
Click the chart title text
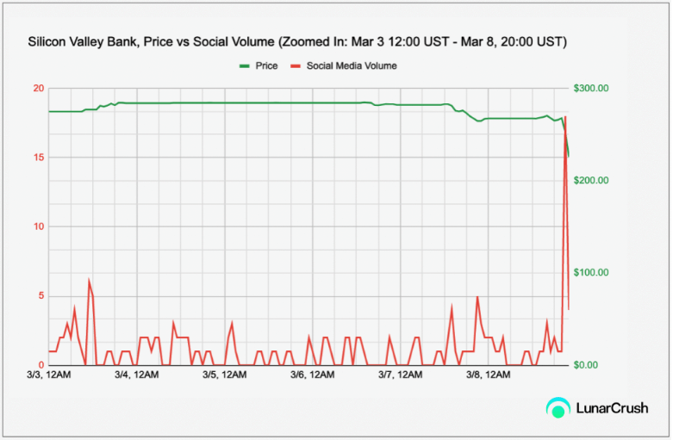[x=297, y=42]
